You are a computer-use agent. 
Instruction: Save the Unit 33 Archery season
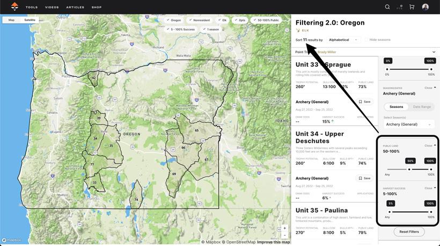coord(364,102)
